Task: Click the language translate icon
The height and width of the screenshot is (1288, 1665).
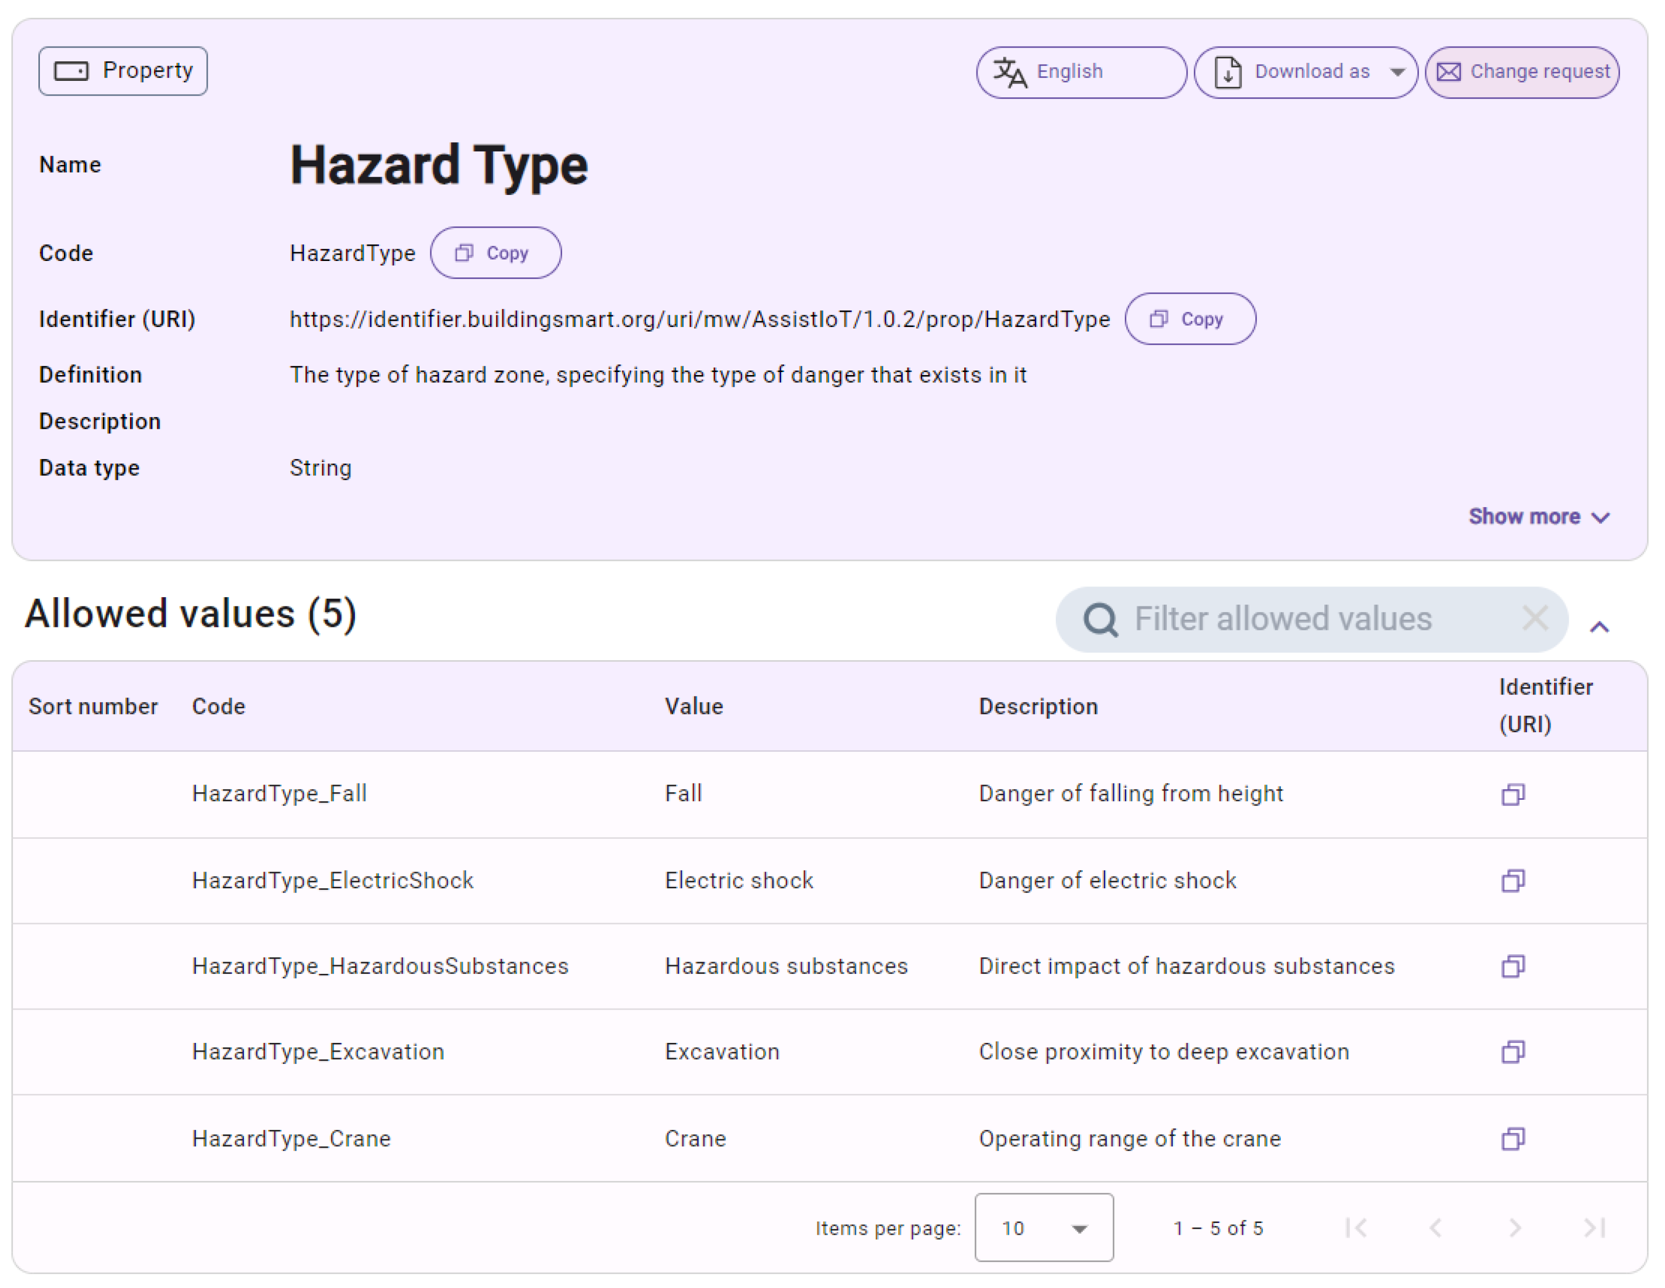Action: [1009, 73]
